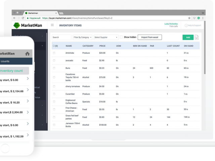This screenshot has height=161, width=215.
Task: Click the MIN ON HAND column header
Action: (140, 46)
